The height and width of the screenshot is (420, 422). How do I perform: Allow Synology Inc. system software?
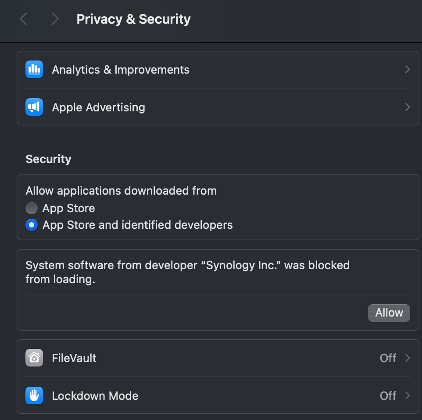[x=389, y=313]
